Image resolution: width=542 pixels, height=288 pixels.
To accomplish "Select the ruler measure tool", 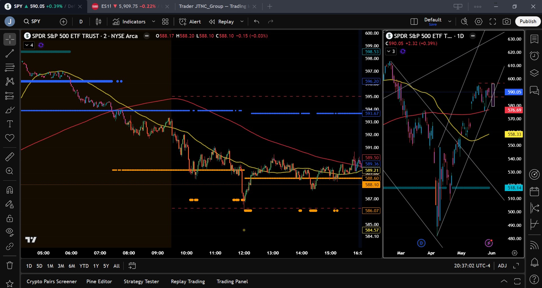I will point(10,157).
